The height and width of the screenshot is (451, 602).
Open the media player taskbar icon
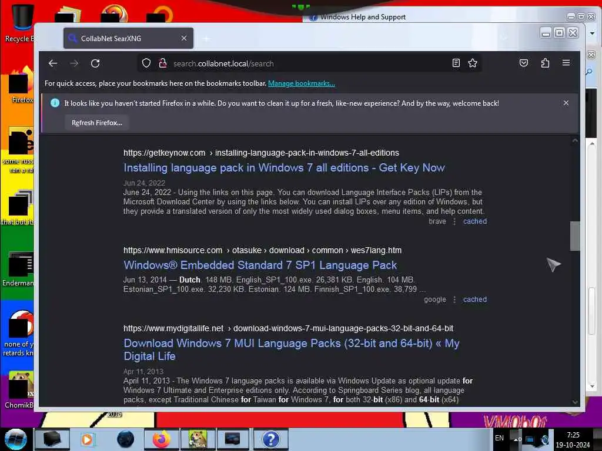point(87,439)
